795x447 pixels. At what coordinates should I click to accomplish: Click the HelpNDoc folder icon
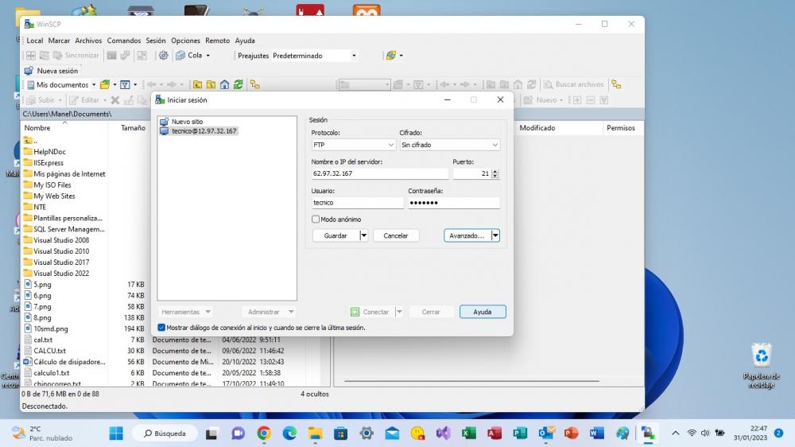[x=28, y=151]
